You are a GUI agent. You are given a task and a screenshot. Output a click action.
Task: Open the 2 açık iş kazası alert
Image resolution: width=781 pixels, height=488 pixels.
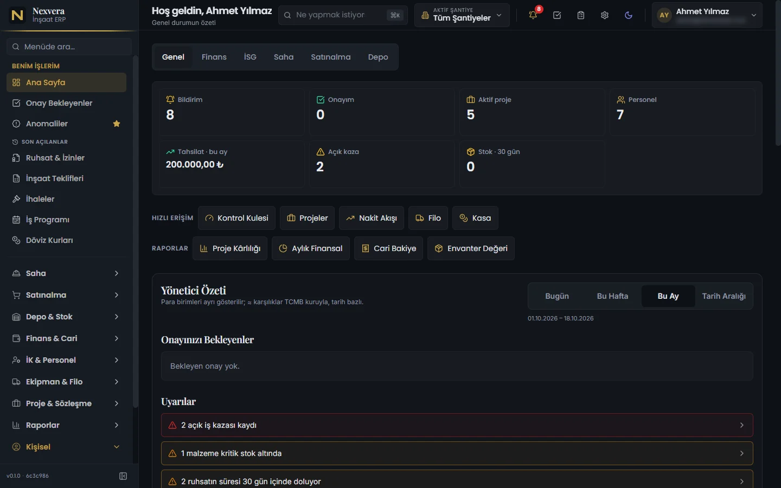[x=457, y=425]
